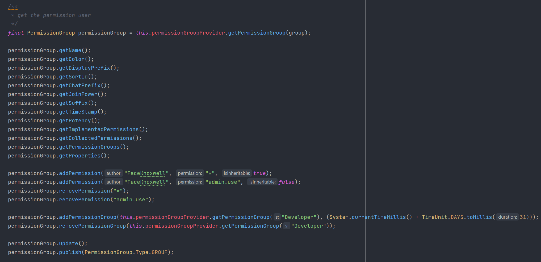This screenshot has width=541, height=262.
Task: Click the getColor method call
Action: 72,59
